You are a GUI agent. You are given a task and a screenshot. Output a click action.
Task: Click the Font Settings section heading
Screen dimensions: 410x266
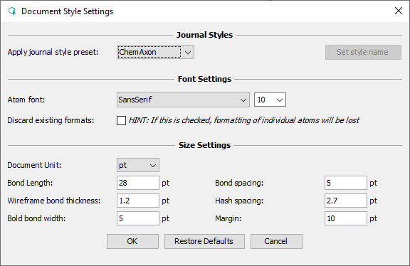[204, 79]
